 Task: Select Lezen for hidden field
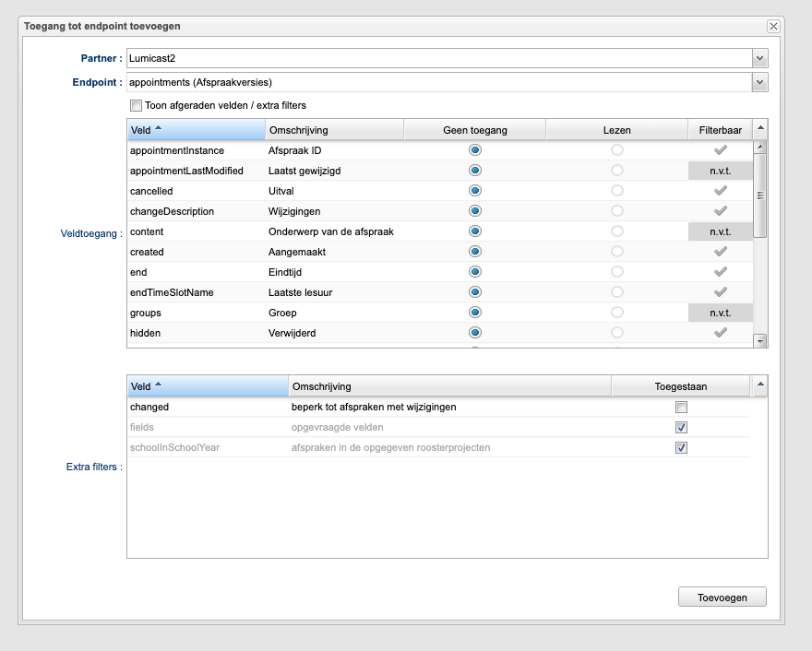click(x=616, y=332)
